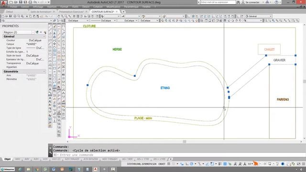Open the Affichage menu
Viewport: 306px width, 172px height.
pyautogui.click(x=38, y=7)
